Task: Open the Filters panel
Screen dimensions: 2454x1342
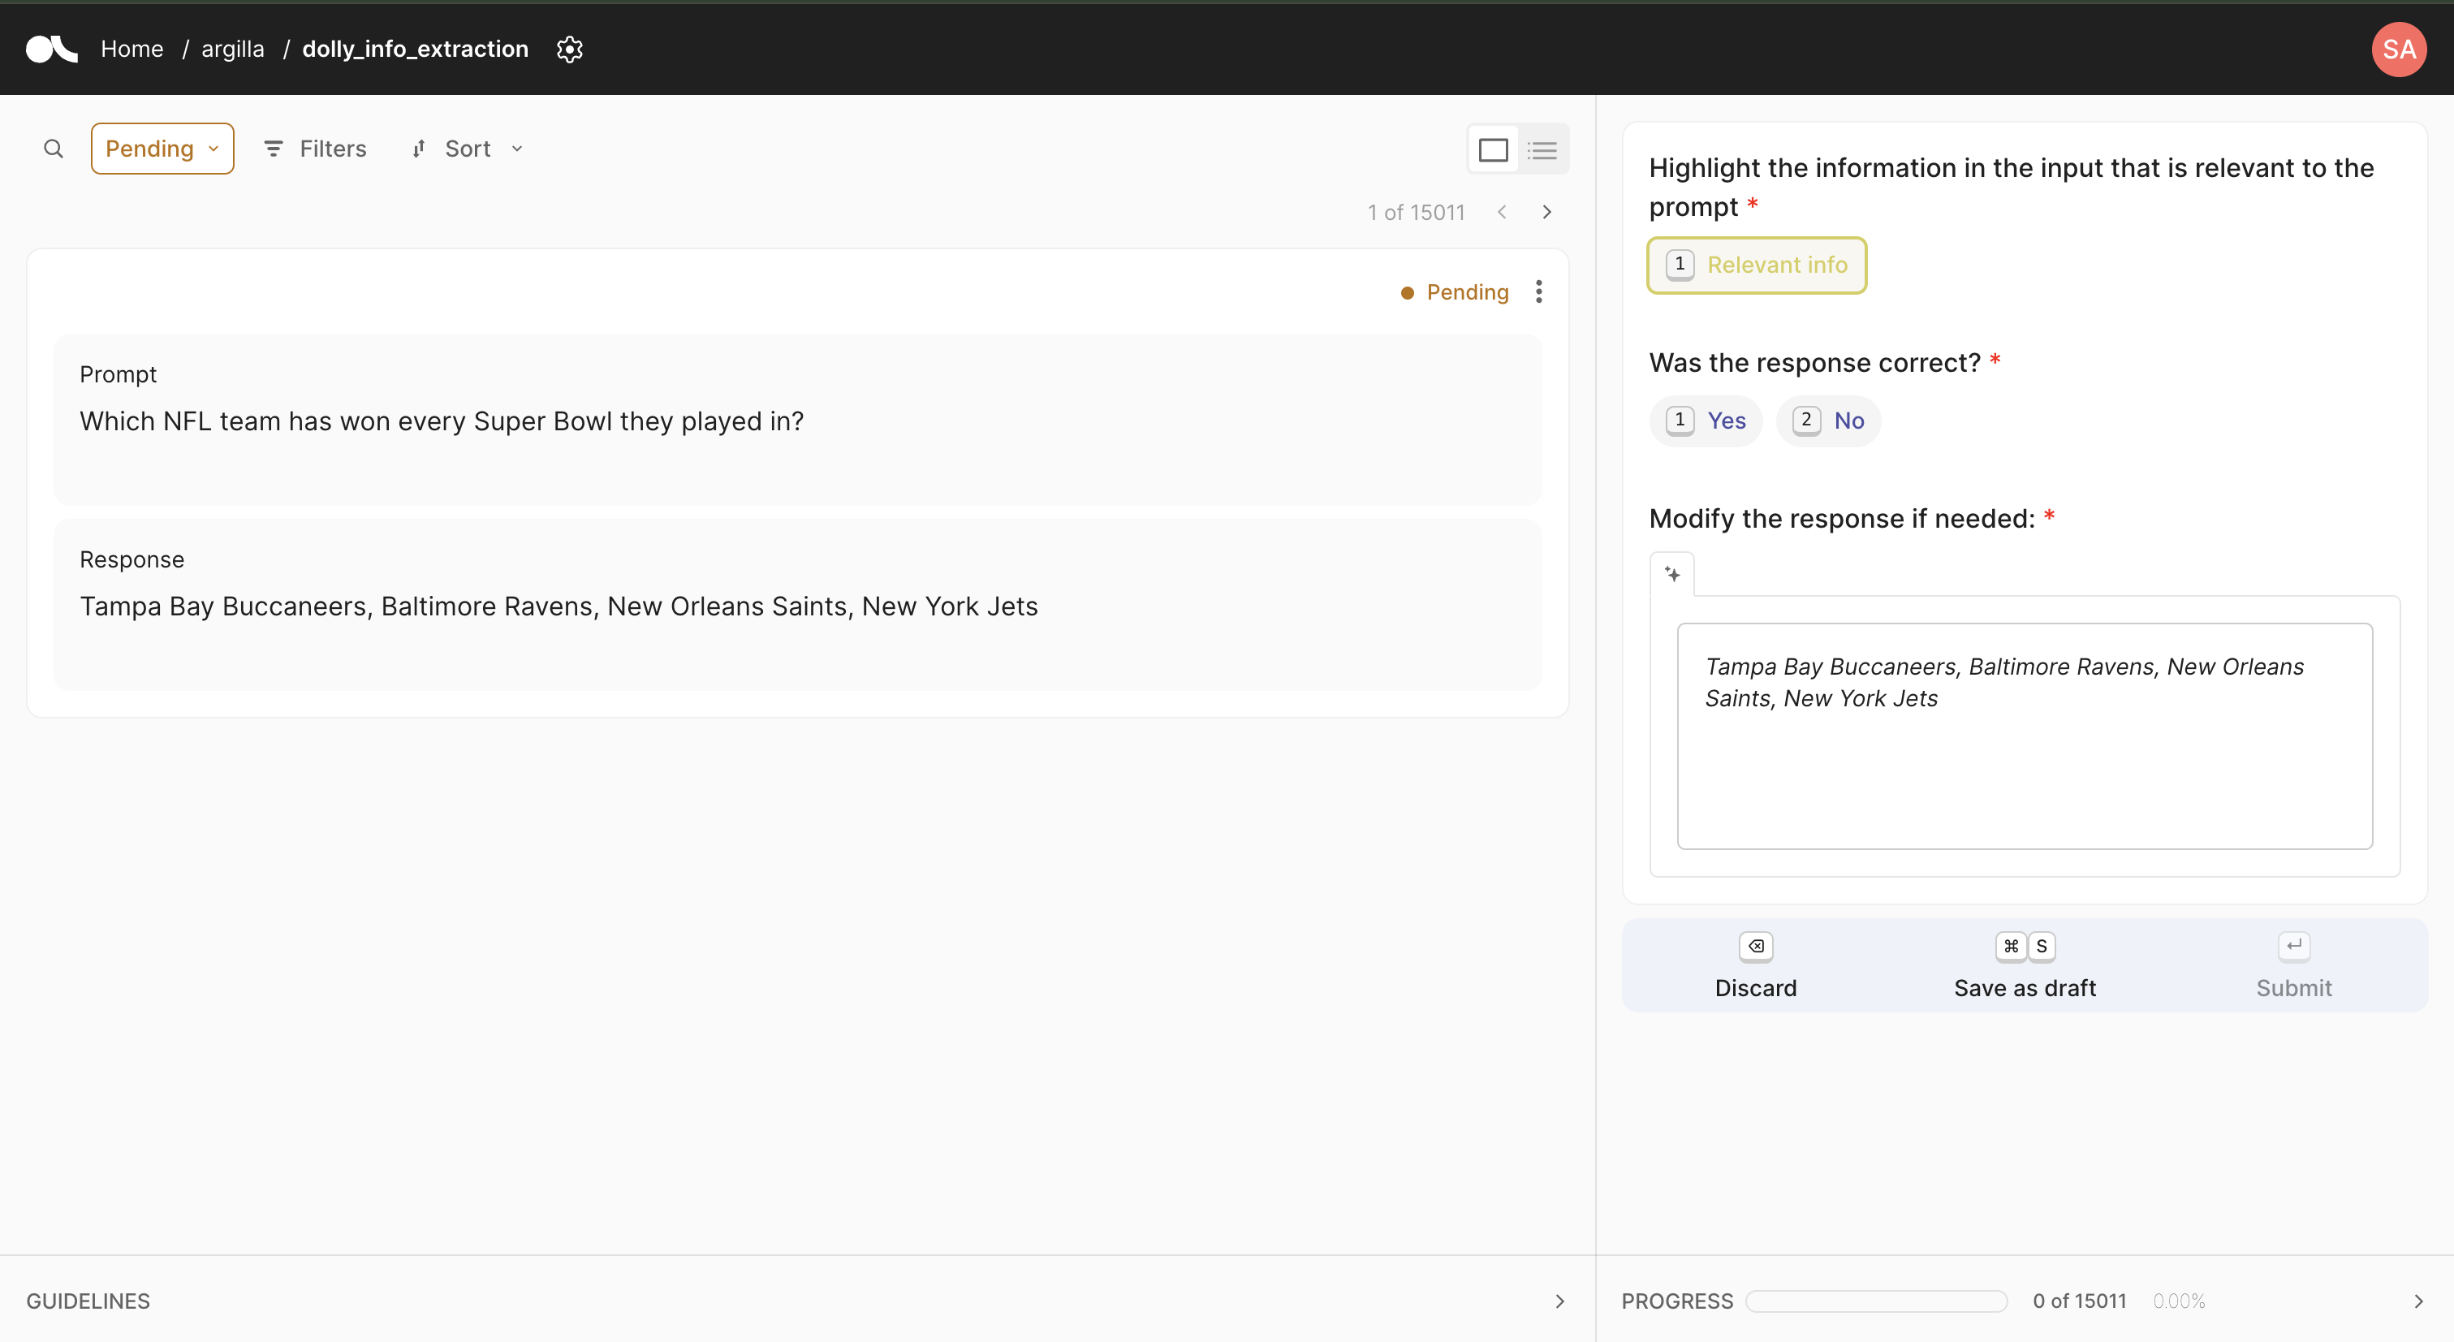Action: 315,149
